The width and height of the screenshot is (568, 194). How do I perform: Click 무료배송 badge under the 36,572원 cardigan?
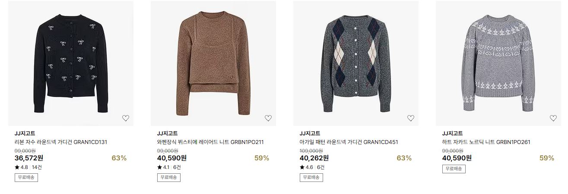point(26,177)
